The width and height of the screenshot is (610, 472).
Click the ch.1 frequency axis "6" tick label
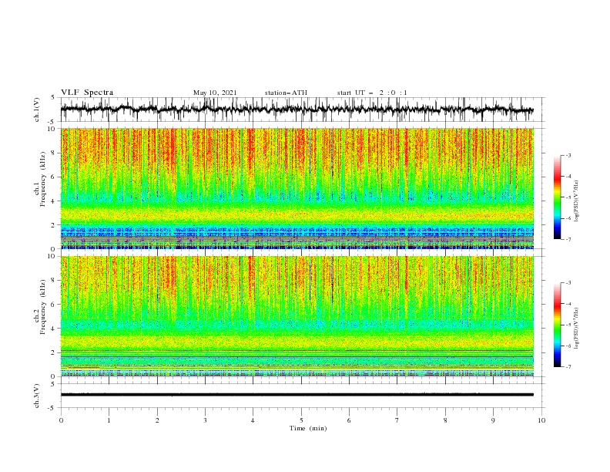click(x=55, y=177)
